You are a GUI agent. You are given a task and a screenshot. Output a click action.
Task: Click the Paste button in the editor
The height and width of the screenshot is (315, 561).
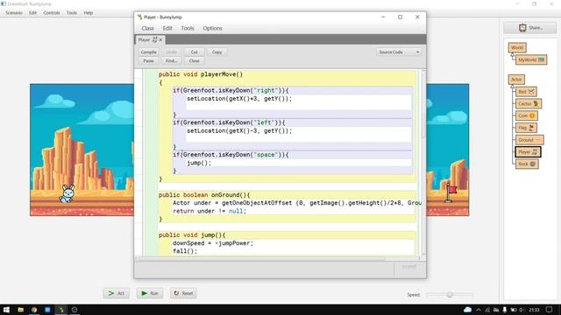(148, 61)
